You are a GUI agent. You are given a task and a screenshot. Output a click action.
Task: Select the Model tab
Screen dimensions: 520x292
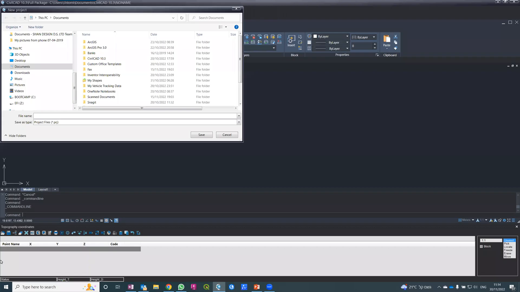27,189
